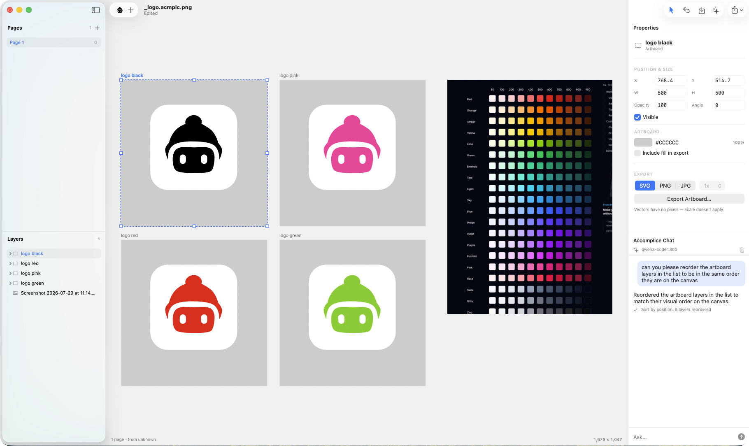This screenshot has height=446, width=749.
Task: Click the green mascot logo artboard
Action: pyautogui.click(x=352, y=313)
